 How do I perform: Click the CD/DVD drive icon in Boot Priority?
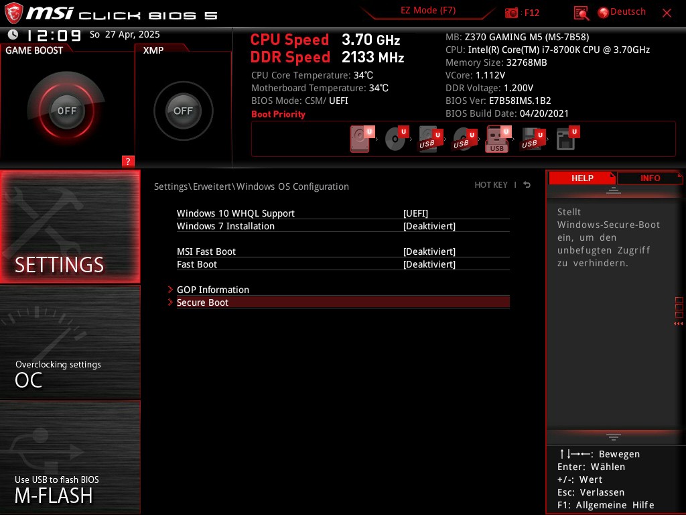point(395,139)
